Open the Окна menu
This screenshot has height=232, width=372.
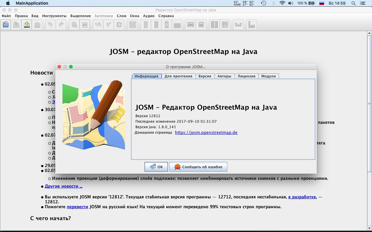pyautogui.click(x=135, y=16)
